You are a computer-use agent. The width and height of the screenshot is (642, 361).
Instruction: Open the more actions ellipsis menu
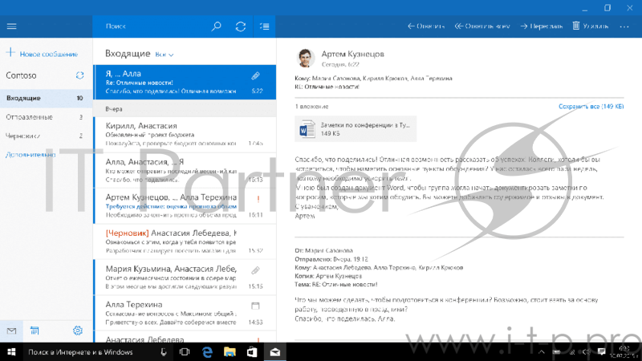[624, 26]
